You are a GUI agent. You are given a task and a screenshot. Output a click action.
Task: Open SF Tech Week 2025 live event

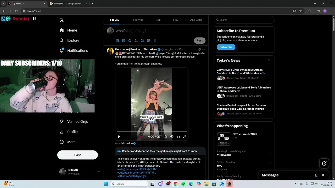pyautogui.click(x=245, y=134)
